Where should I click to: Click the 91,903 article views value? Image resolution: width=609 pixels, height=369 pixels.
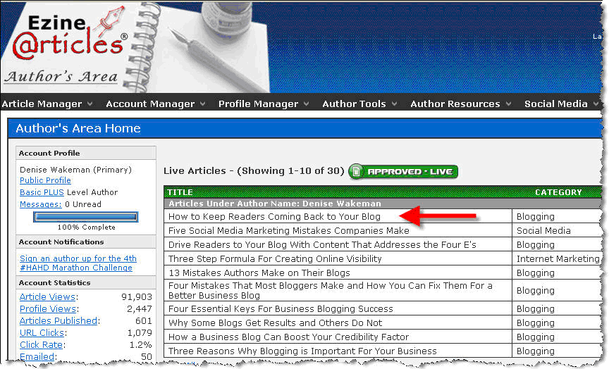[x=136, y=297]
